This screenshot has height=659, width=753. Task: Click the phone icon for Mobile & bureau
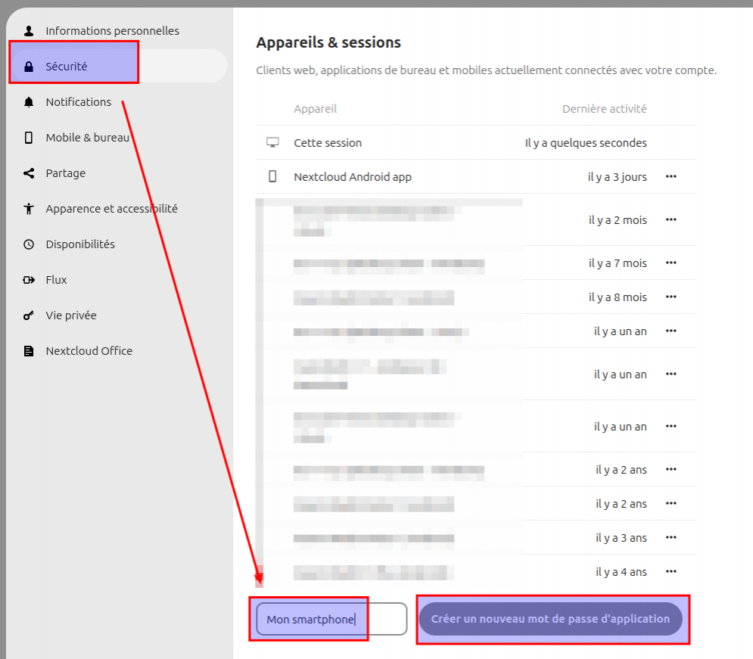29,138
